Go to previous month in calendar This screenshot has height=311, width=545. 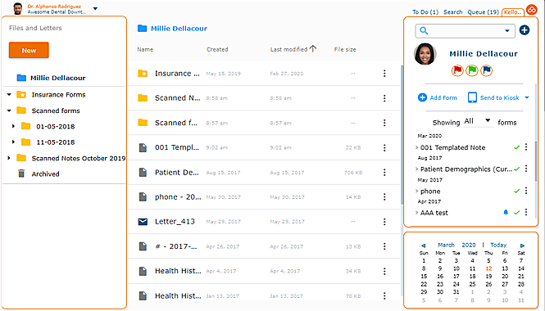pos(423,246)
